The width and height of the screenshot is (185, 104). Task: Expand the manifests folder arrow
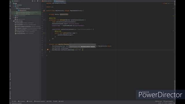[14, 5]
